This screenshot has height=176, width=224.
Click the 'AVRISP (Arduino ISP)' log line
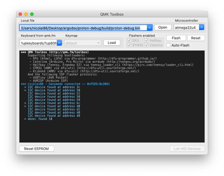[49, 81]
